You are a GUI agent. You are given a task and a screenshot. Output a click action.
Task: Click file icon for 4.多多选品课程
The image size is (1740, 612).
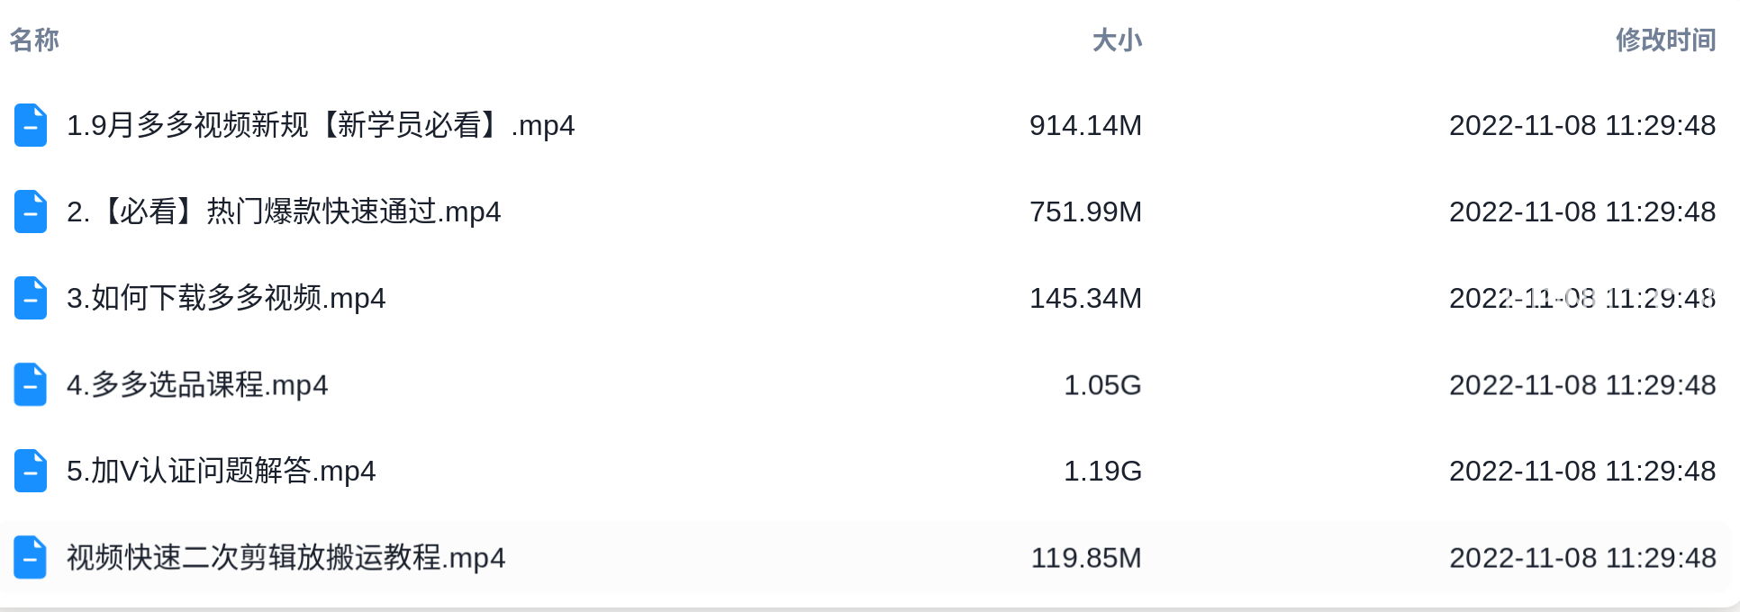point(31,384)
